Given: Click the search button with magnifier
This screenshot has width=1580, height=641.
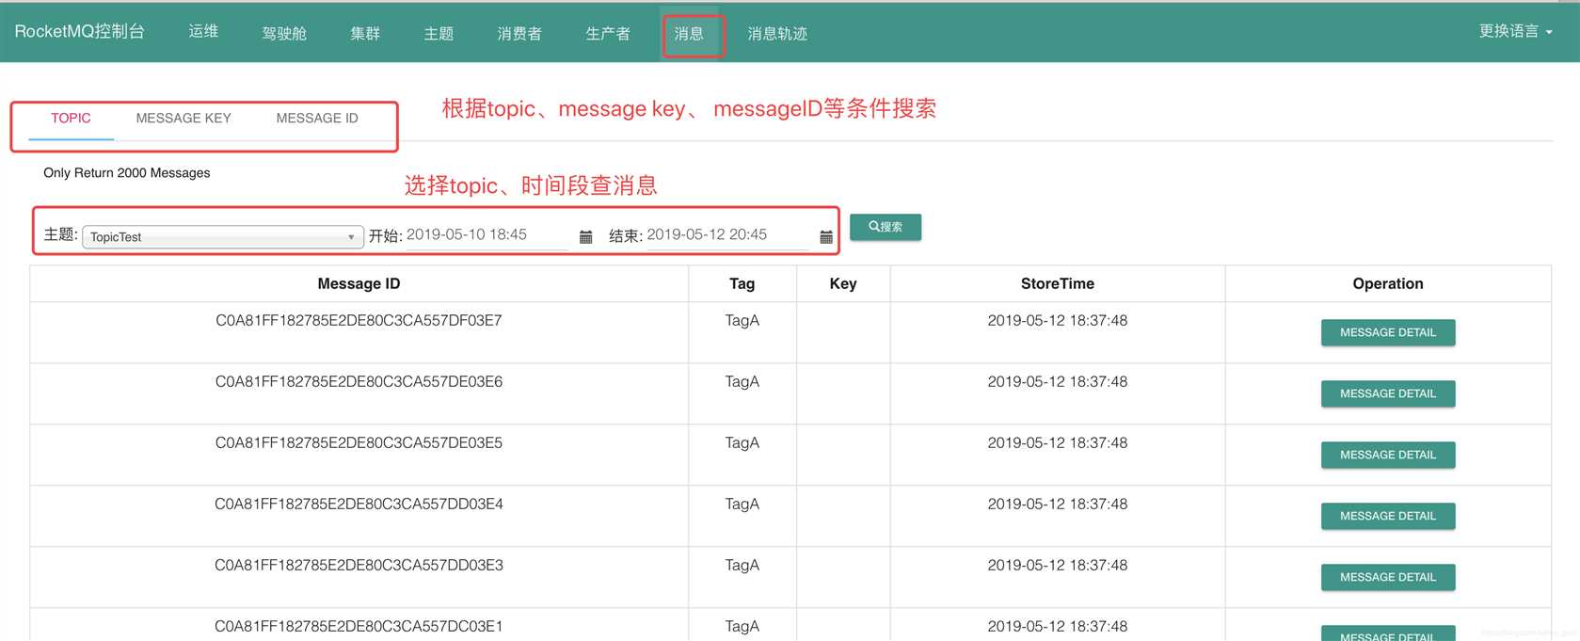Looking at the screenshot, I should [x=886, y=227].
